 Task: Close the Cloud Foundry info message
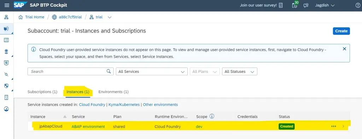click(x=344, y=49)
